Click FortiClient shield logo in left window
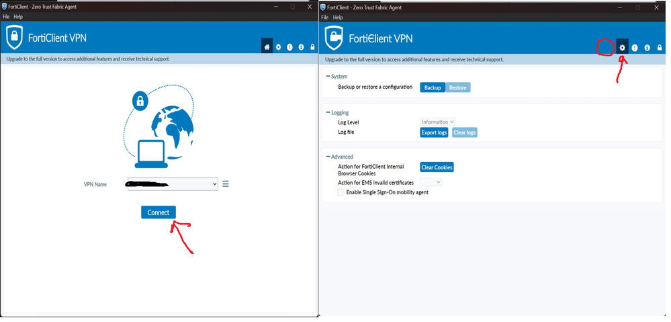 (15, 37)
